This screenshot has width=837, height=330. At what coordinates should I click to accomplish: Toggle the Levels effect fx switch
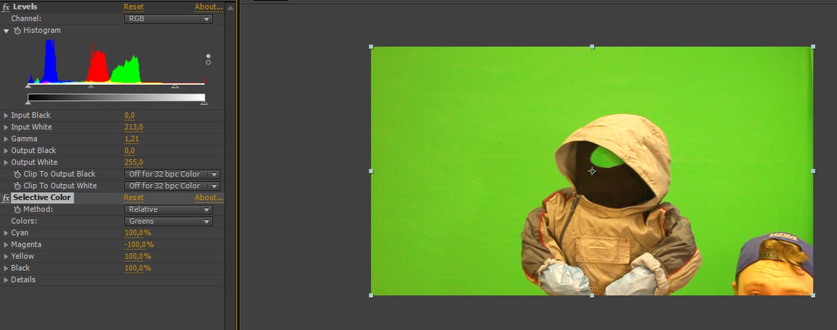point(6,7)
